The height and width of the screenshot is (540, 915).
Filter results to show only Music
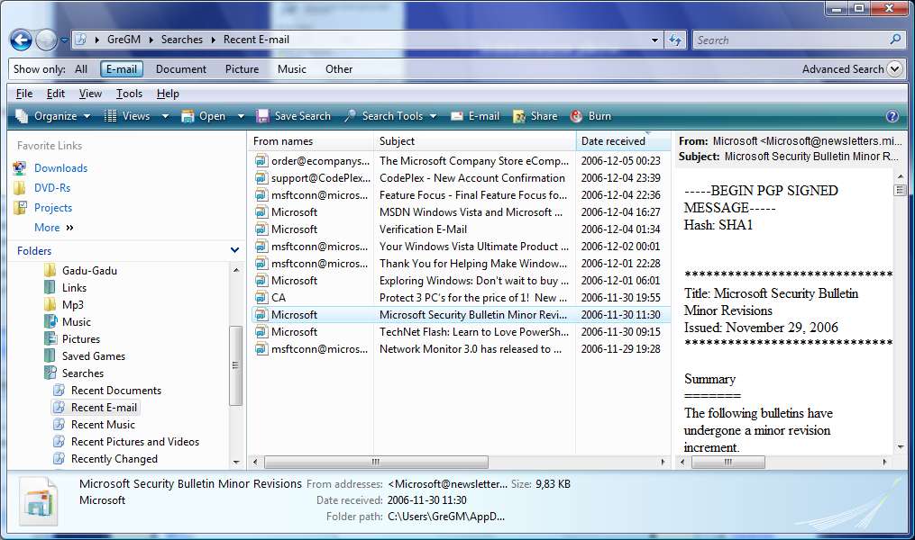(292, 68)
